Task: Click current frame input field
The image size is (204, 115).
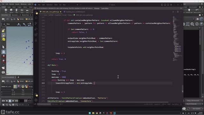Action: [21, 101]
